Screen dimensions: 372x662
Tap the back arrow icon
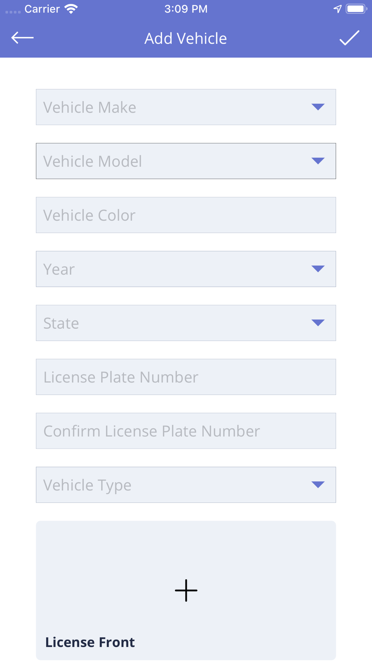coord(22,38)
